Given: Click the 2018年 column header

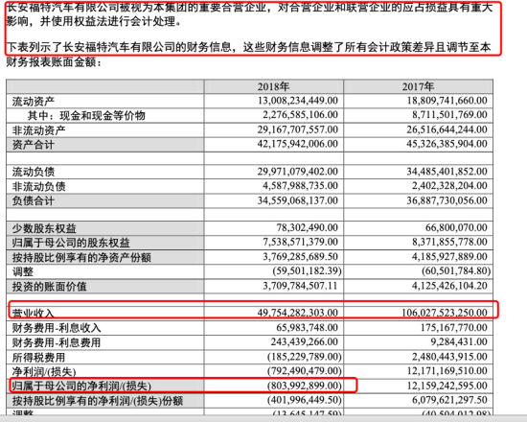Looking at the screenshot, I should click(273, 87).
